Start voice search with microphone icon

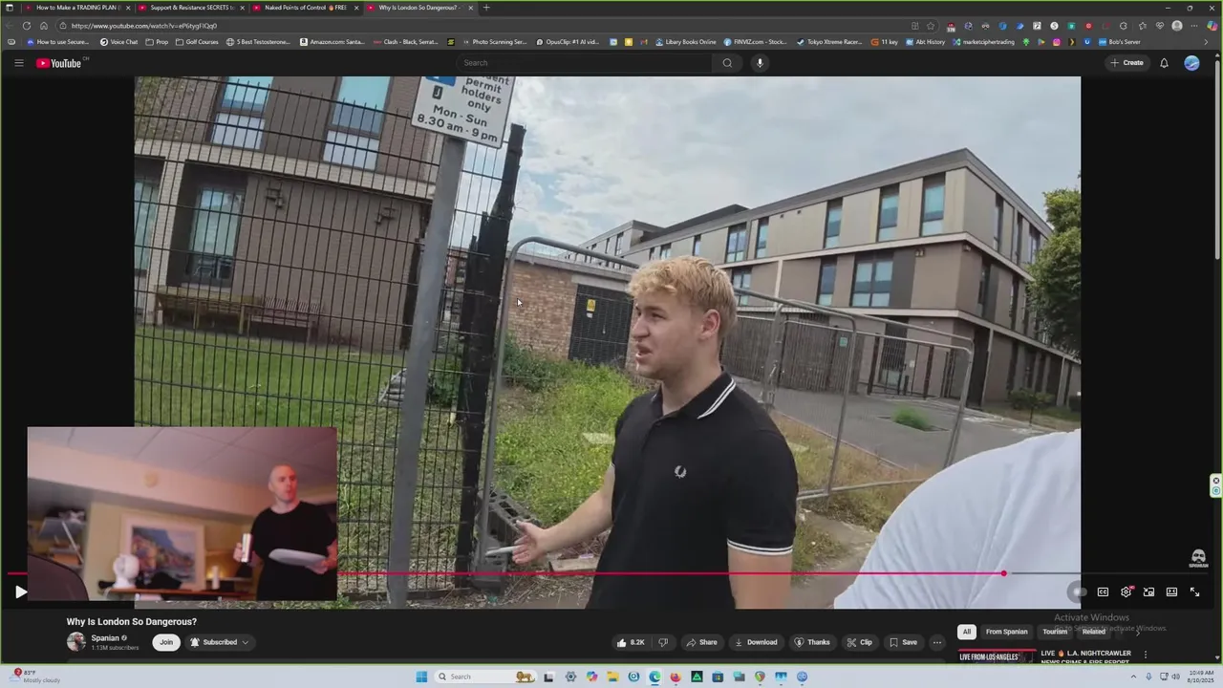760,63
